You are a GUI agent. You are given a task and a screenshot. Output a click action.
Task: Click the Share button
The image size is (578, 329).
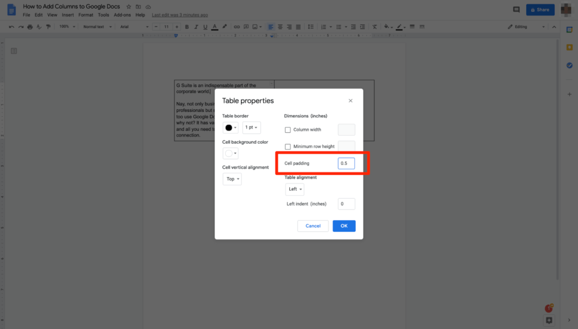click(x=541, y=10)
